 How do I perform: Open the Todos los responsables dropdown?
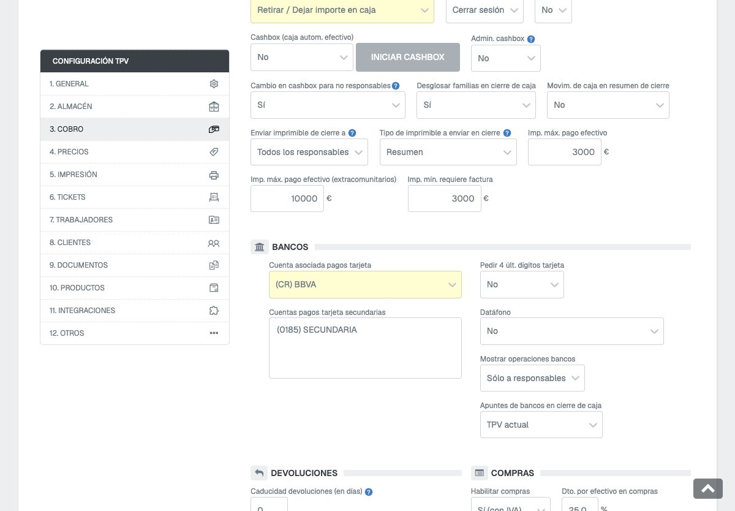tap(309, 152)
